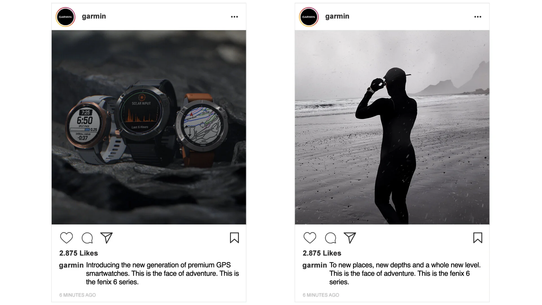The image size is (542, 305).
Task: Open comments on the watches post
Action: tap(87, 238)
